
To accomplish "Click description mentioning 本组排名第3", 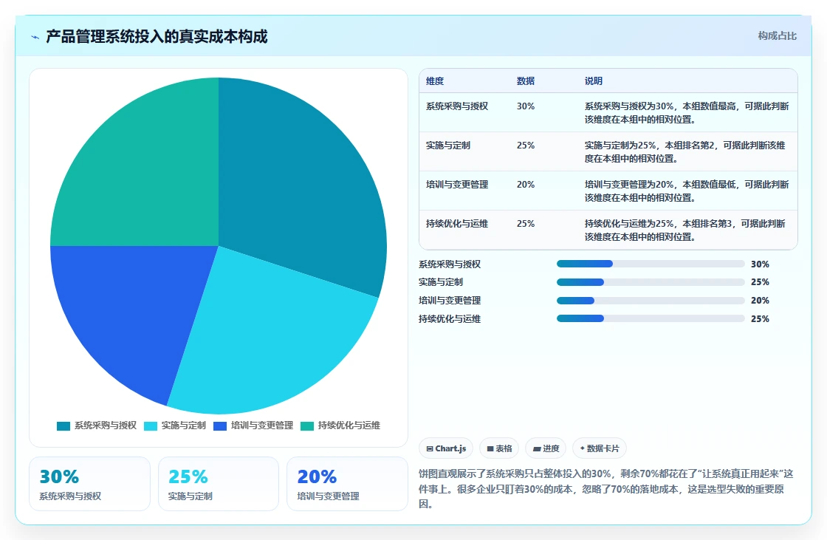I will (685, 230).
